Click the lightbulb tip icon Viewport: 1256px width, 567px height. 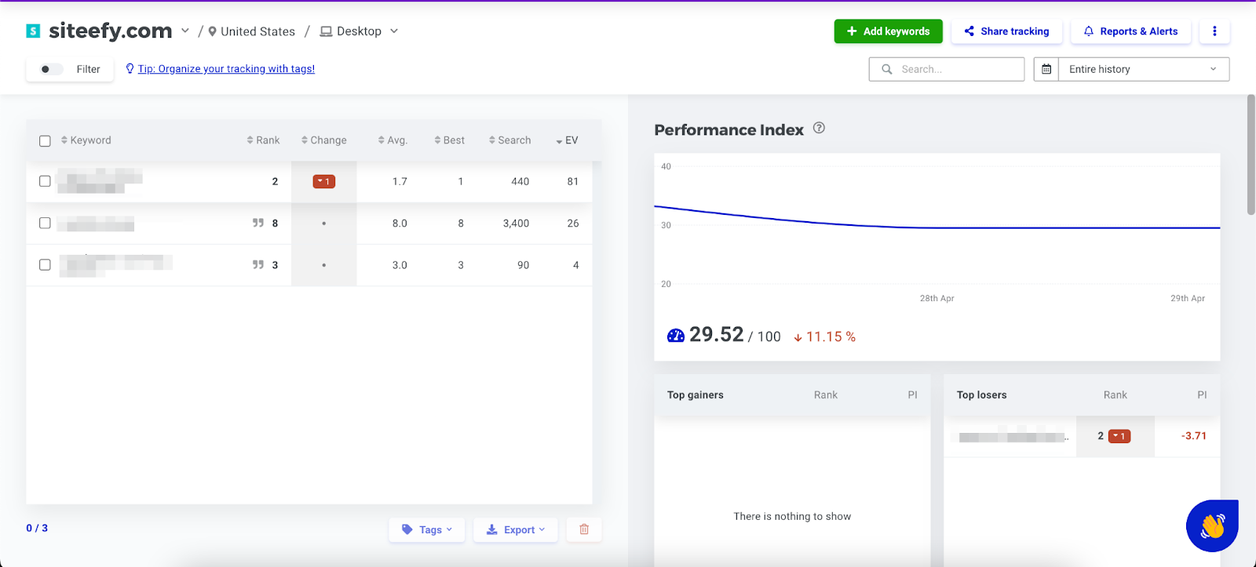(x=130, y=68)
